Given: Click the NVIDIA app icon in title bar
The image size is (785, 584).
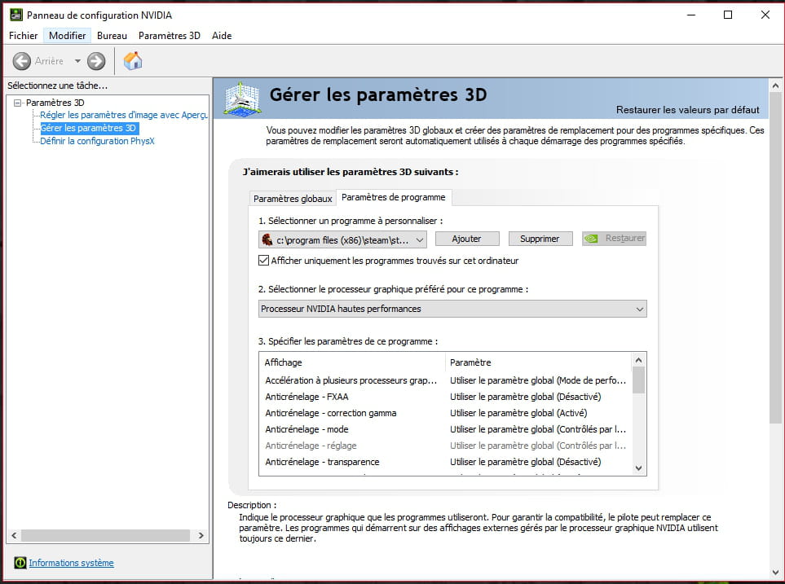Looking at the screenshot, I should [x=16, y=15].
